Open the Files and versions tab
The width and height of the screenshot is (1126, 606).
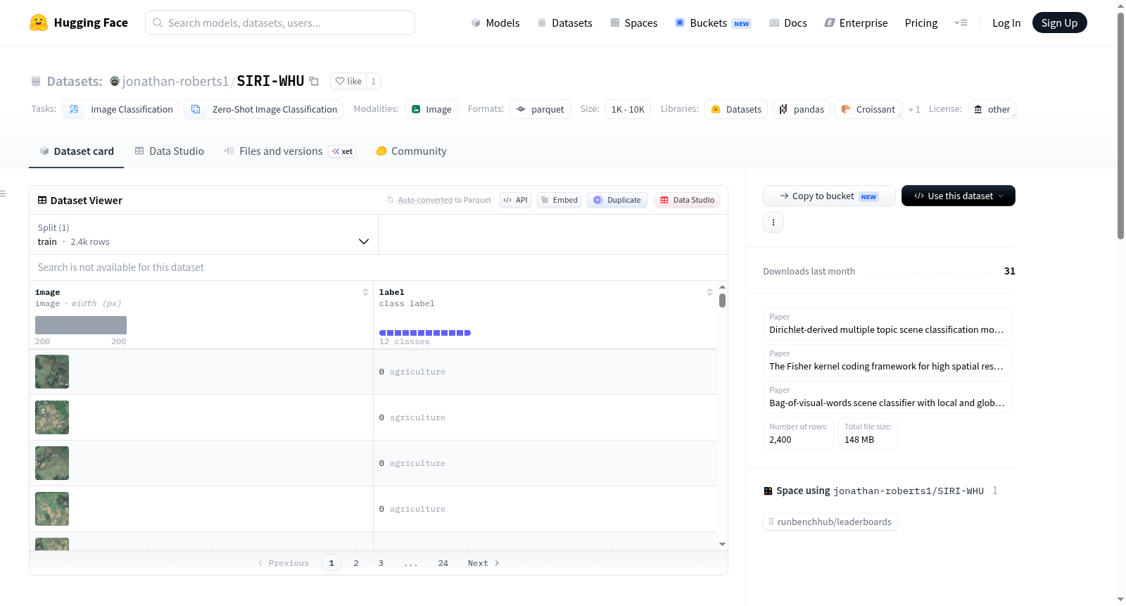tap(280, 151)
